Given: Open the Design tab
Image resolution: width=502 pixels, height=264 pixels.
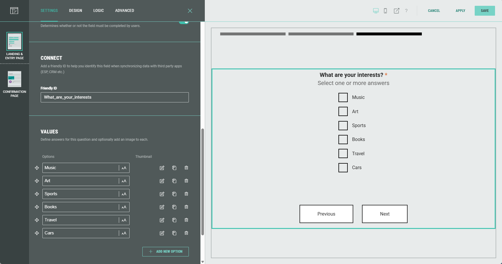Looking at the screenshot, I should pyautogui.click(x=76, y=11).
